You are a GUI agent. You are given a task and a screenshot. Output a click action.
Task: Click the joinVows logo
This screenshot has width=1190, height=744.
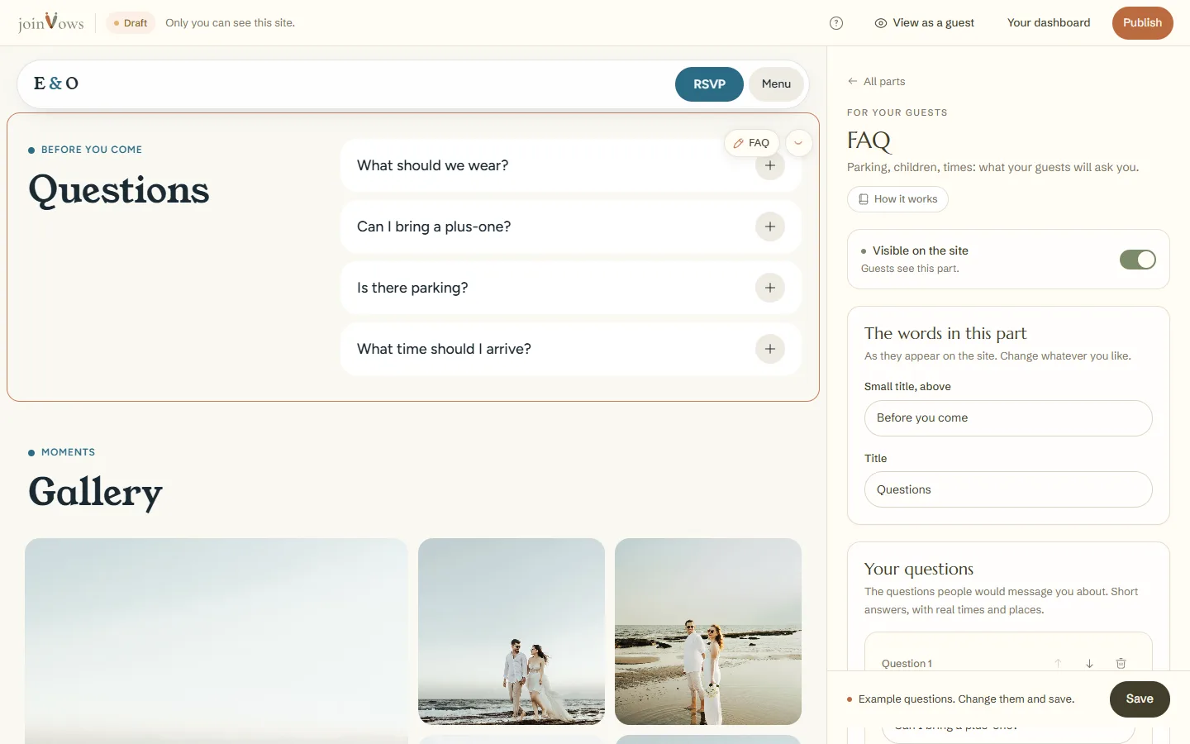coord(51,22)
